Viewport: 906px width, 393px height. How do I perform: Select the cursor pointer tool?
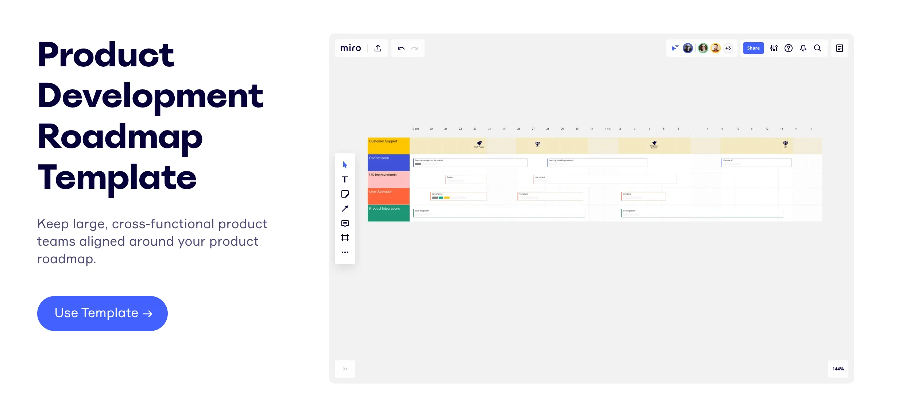click(345, 165)
